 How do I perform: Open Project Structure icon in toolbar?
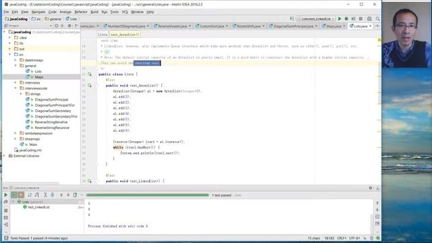pos(369,19)
